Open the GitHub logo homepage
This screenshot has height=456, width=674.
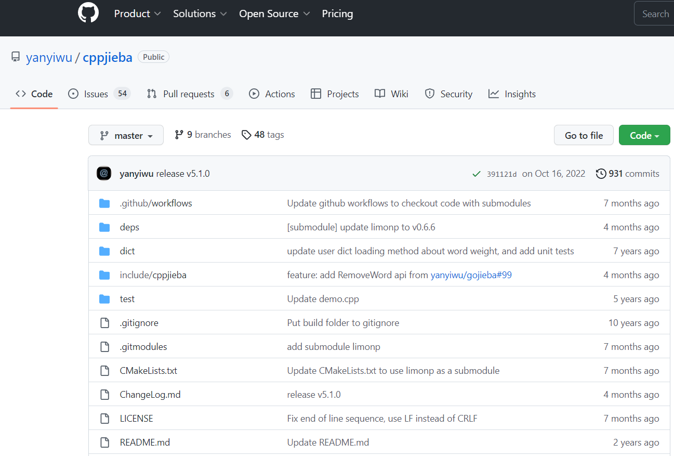[x=88, y=12]
